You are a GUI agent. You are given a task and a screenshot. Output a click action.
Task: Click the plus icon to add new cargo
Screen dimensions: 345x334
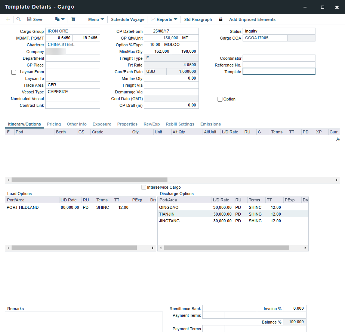tap(8, 19)
